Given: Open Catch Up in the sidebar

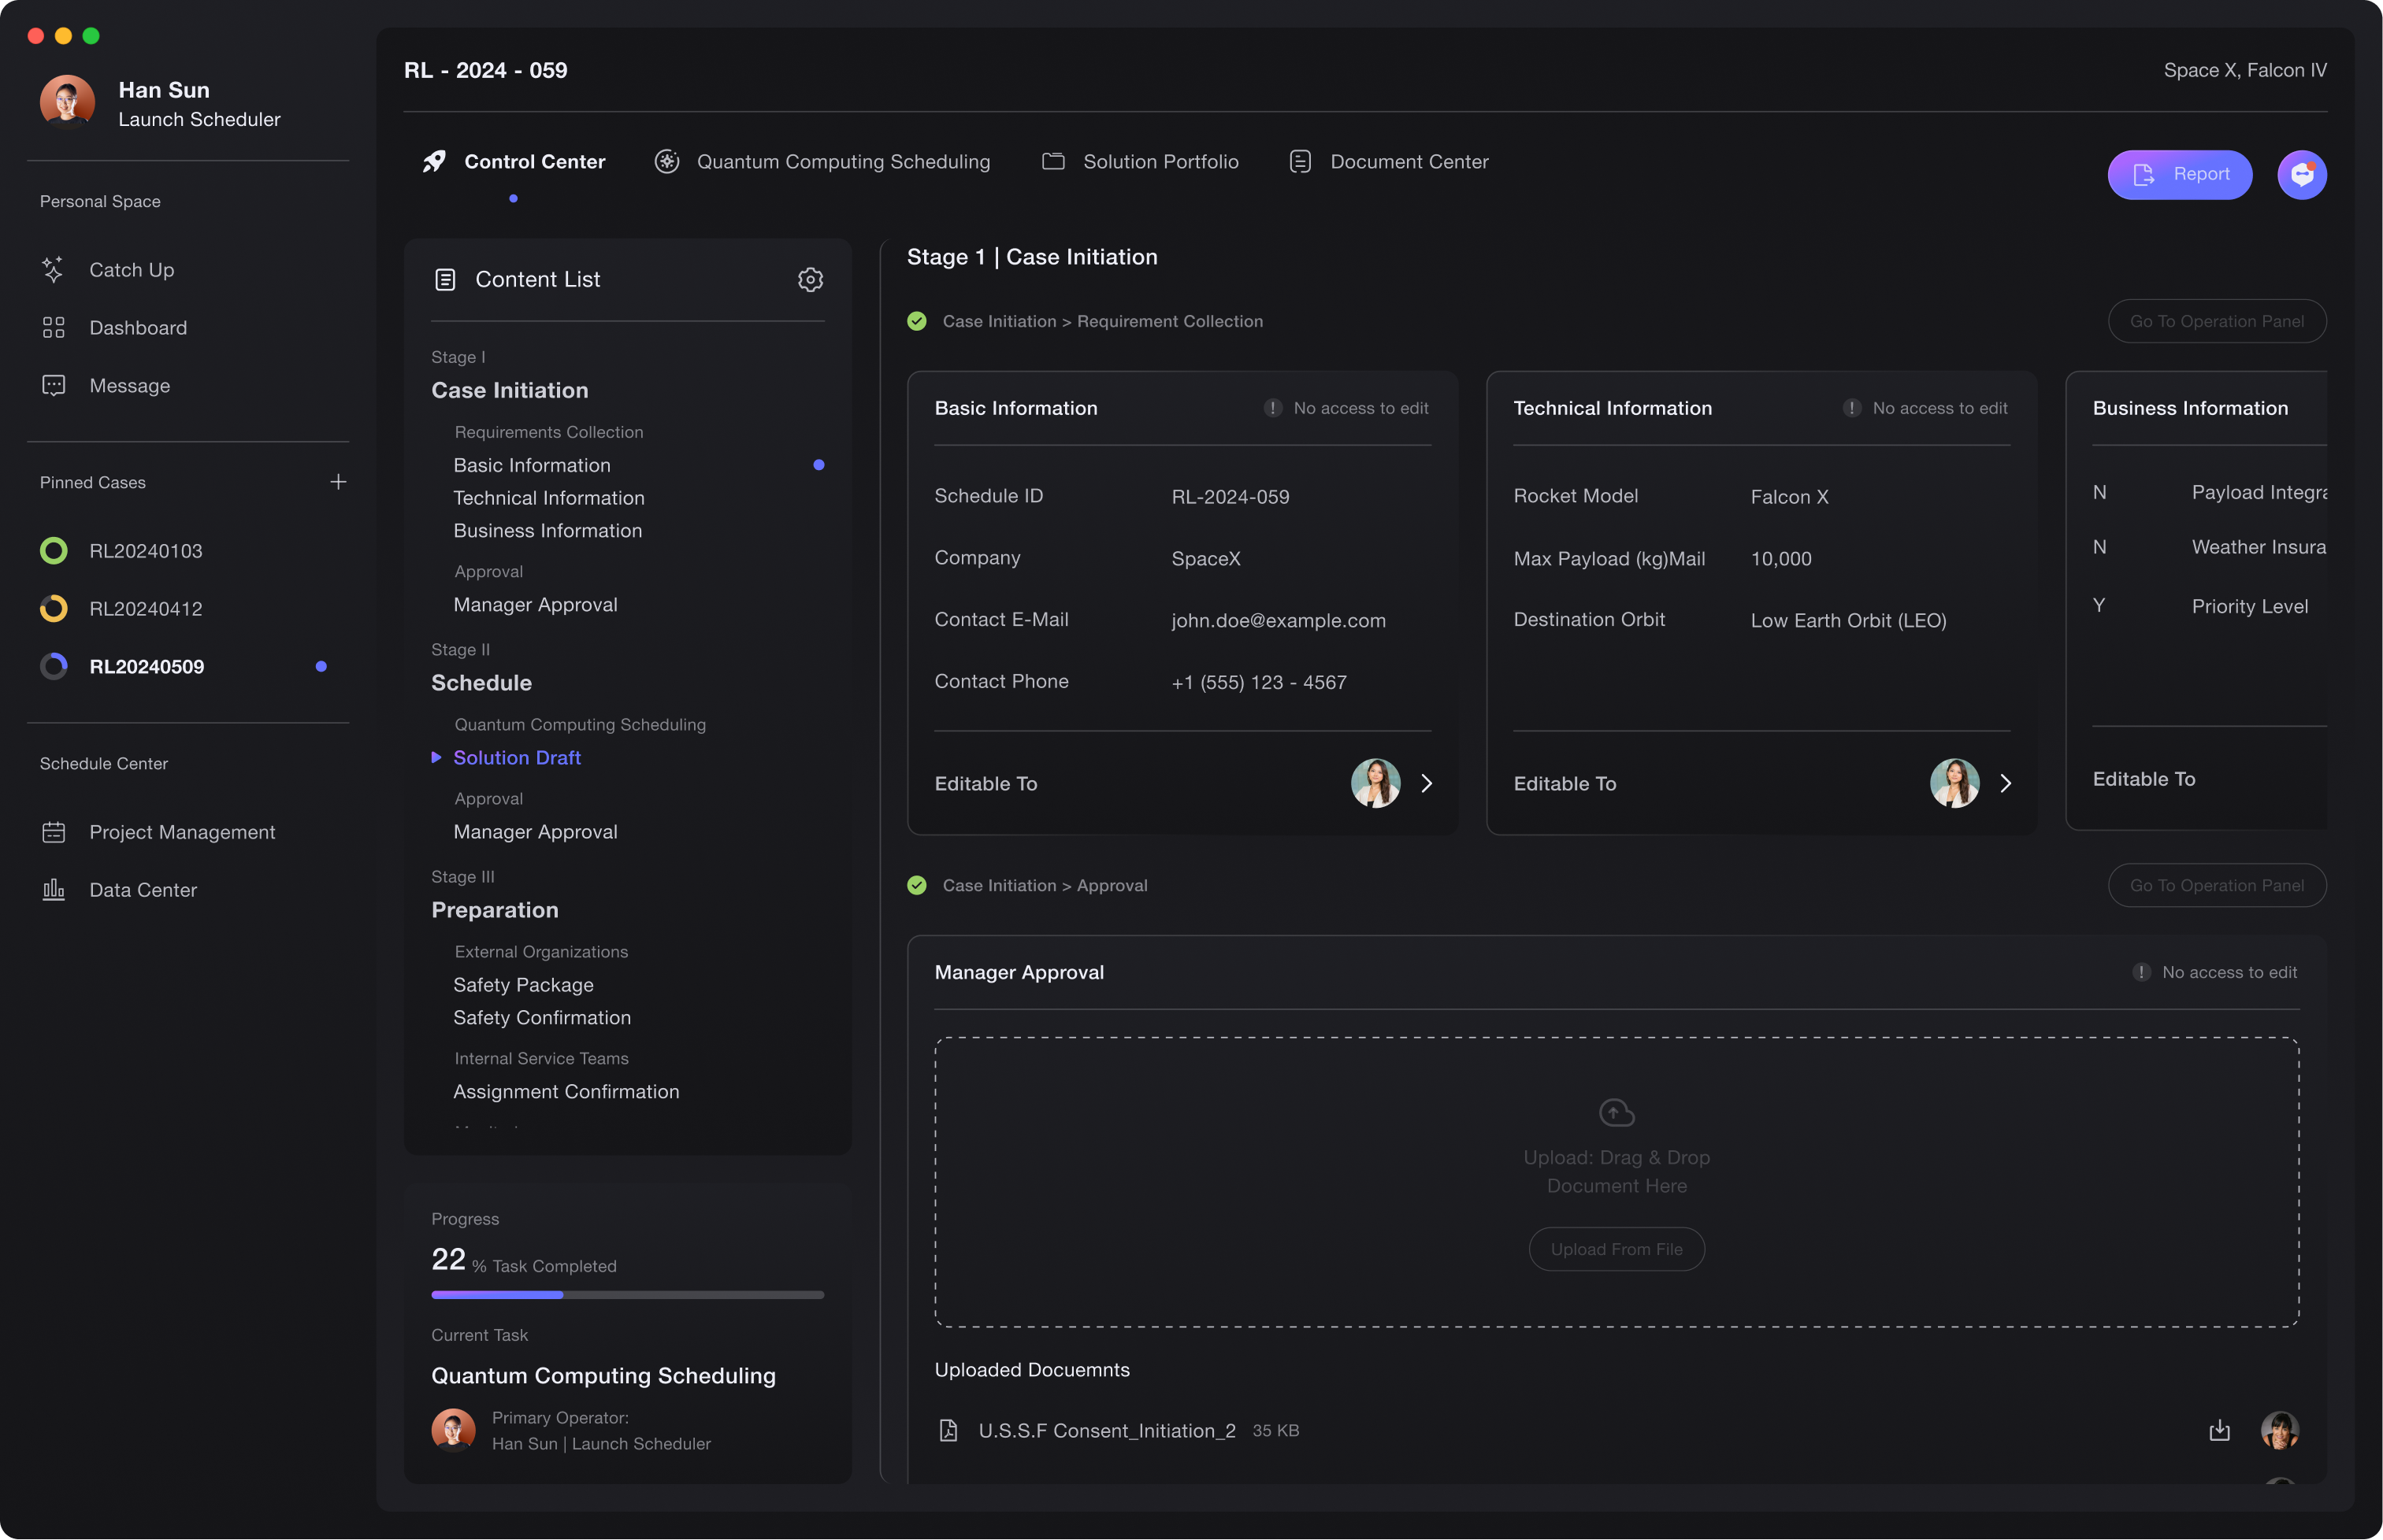Looking at the screenshot, I should point(131,270).
